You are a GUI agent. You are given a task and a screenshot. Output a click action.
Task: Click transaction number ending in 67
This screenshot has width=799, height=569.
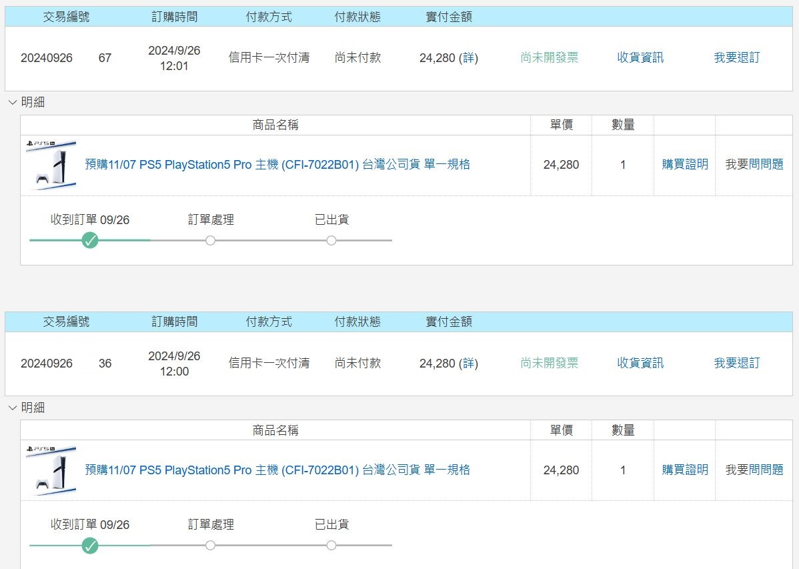pos(66,58)
